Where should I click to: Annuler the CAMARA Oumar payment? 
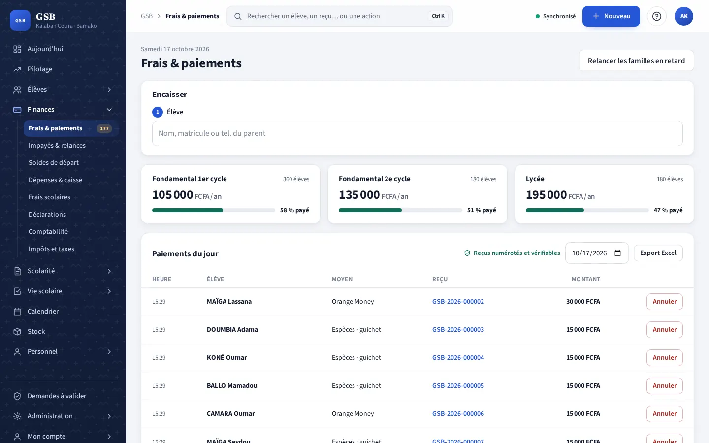[x=664, y=414]
